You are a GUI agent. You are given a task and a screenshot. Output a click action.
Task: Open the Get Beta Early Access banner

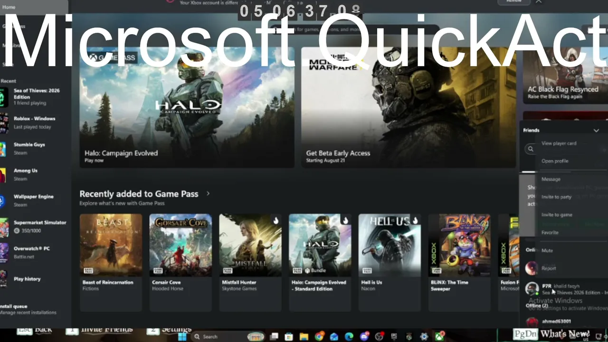[x=408, y=107]
